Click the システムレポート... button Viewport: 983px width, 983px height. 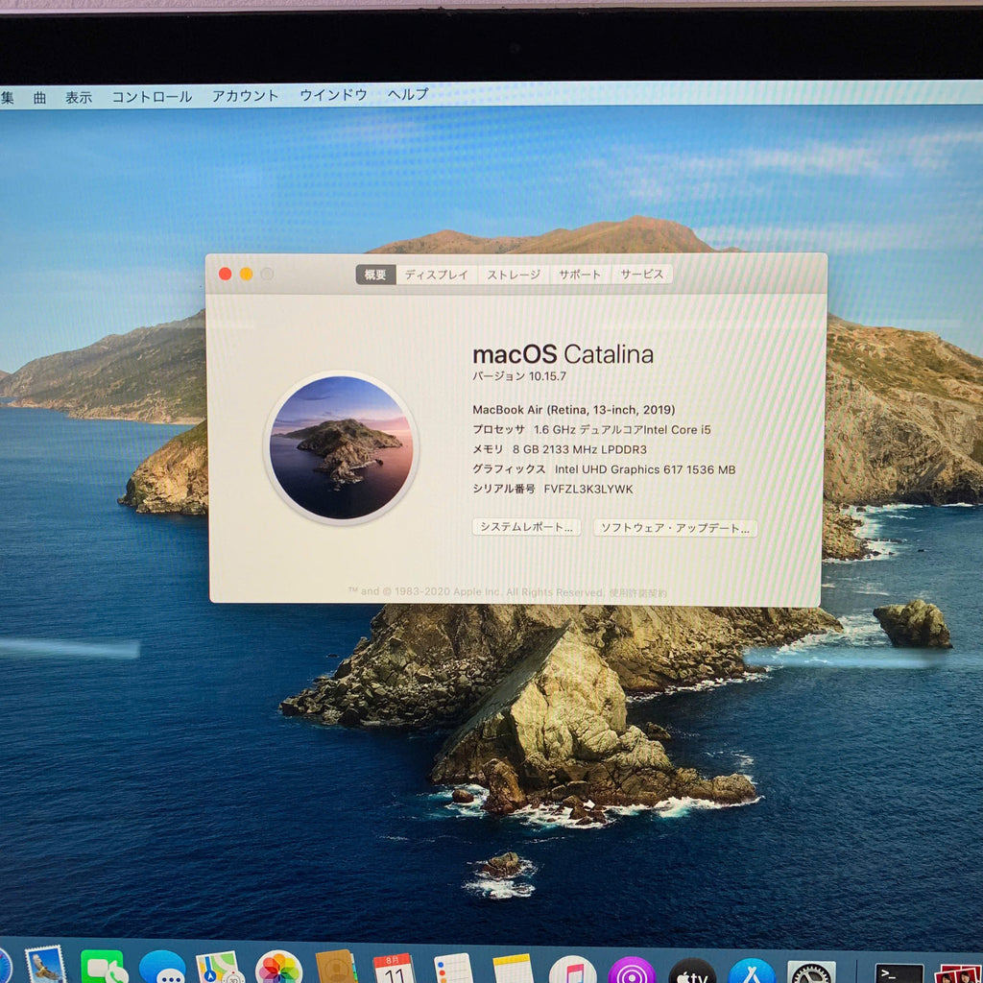527,527
